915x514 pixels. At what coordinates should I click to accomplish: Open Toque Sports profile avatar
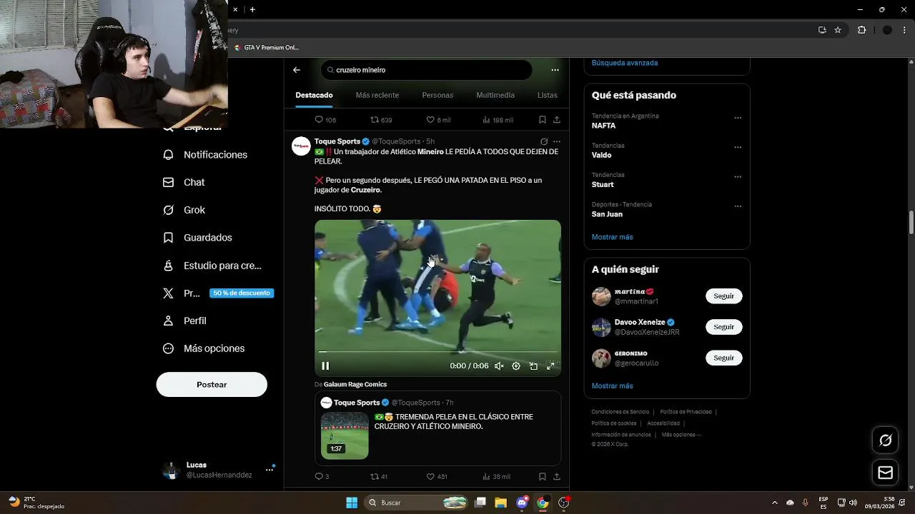coord(301,146)
